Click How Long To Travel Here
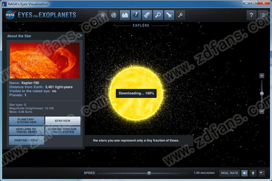 27,131
